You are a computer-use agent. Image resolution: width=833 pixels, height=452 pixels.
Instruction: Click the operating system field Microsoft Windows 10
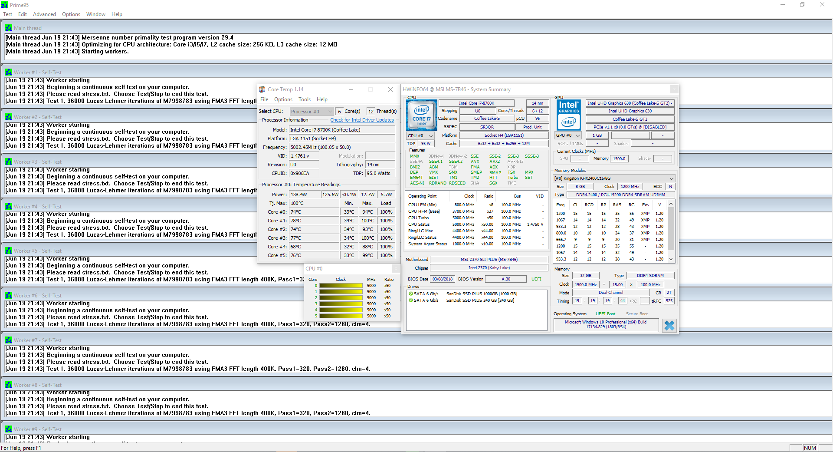click(x=606, y=324)
